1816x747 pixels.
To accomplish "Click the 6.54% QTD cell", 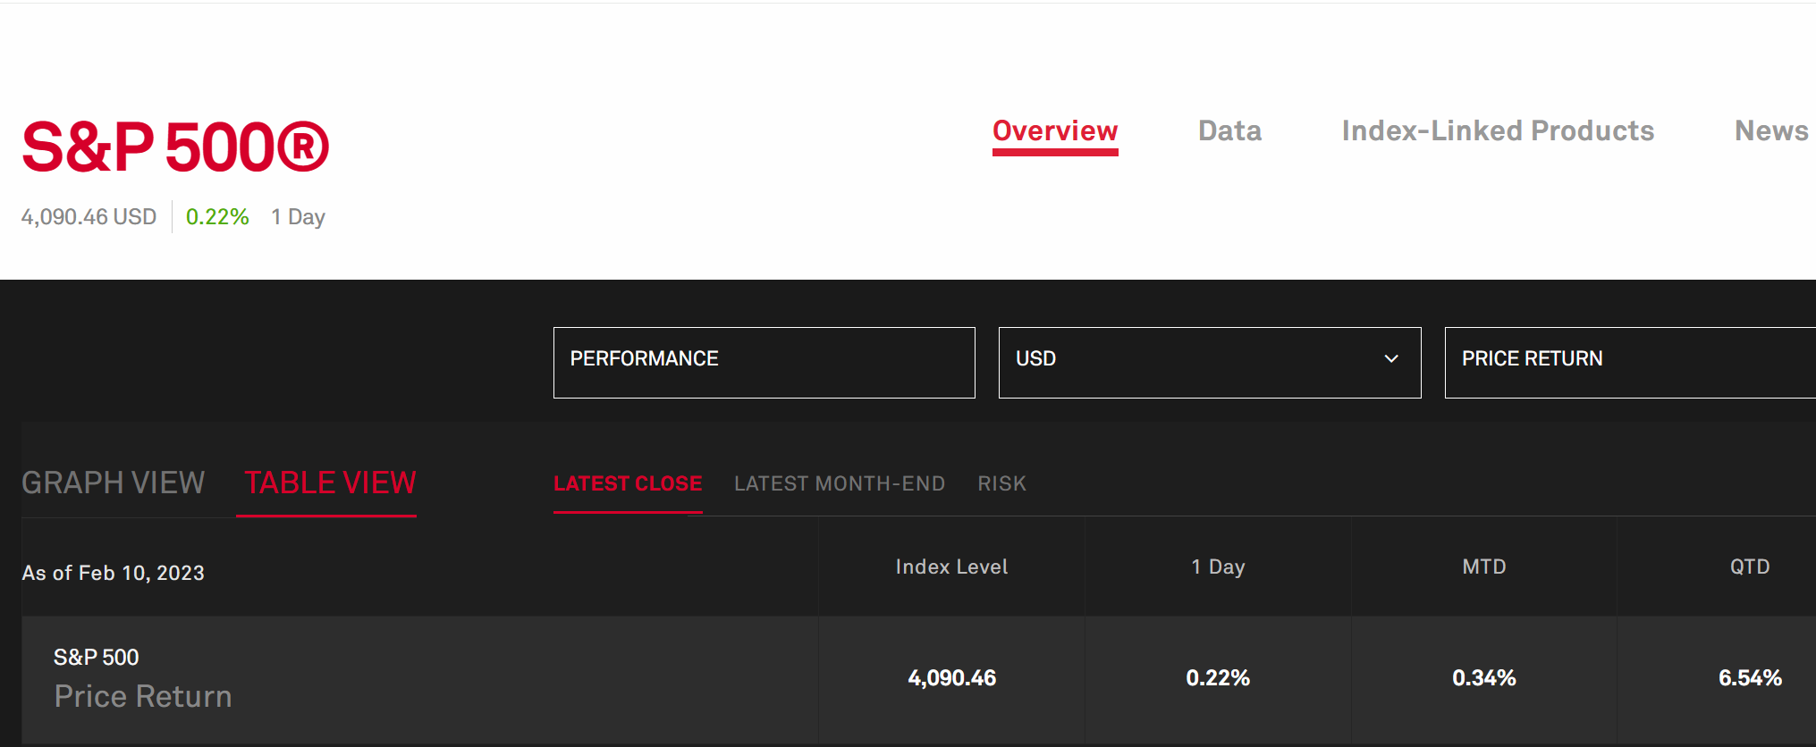I will [x=1750, y=678].
